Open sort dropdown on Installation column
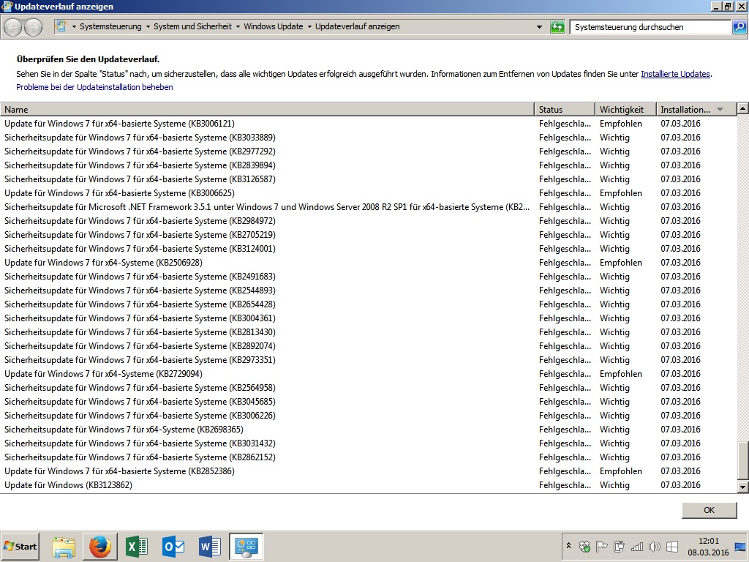The width and height of the screenshot is (749, 562). [720, 110]
